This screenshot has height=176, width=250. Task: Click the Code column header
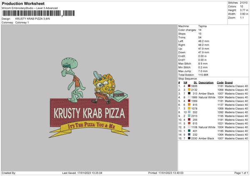(220, 83)
